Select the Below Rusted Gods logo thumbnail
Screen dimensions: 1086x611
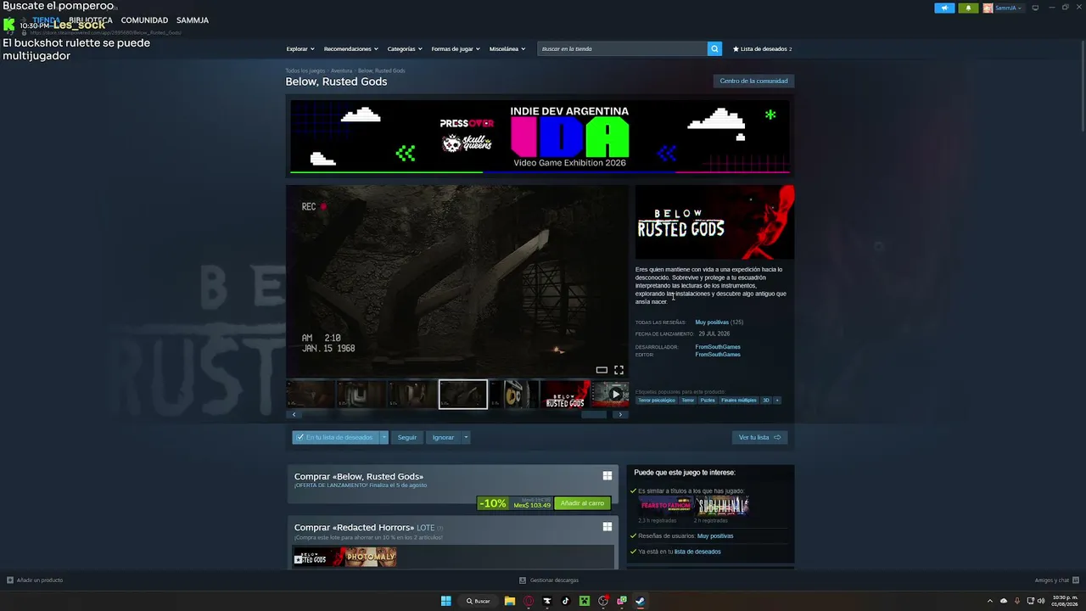point(565,394)
